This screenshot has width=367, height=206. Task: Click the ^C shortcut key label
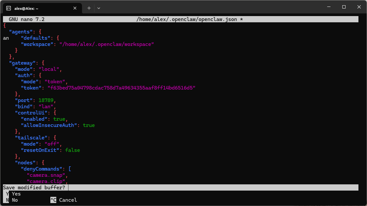pyautogui.click(x=53, y=200)
